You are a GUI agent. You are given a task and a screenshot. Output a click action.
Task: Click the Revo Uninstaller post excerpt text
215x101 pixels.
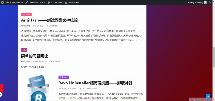point(101,96)
